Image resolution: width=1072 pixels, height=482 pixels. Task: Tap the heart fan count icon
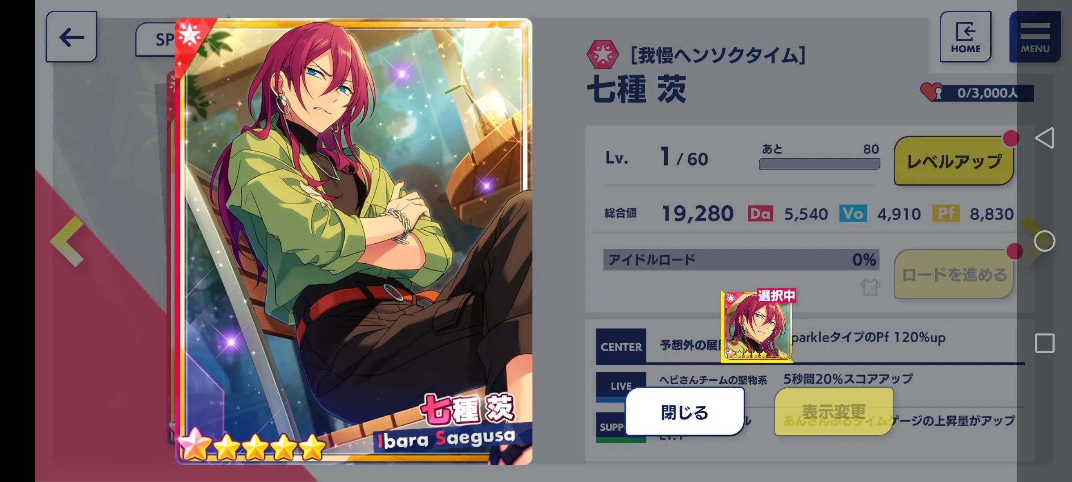pos(931,92)
